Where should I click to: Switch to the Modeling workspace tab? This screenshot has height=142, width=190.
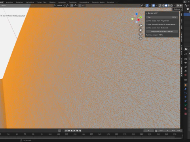coord(9,2)
